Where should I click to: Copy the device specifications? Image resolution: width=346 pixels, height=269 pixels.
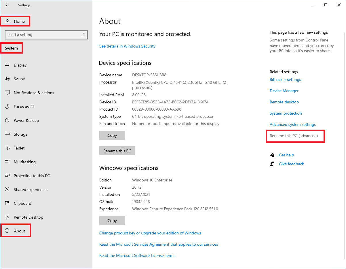pyautogui.click(x=112, y=135)
